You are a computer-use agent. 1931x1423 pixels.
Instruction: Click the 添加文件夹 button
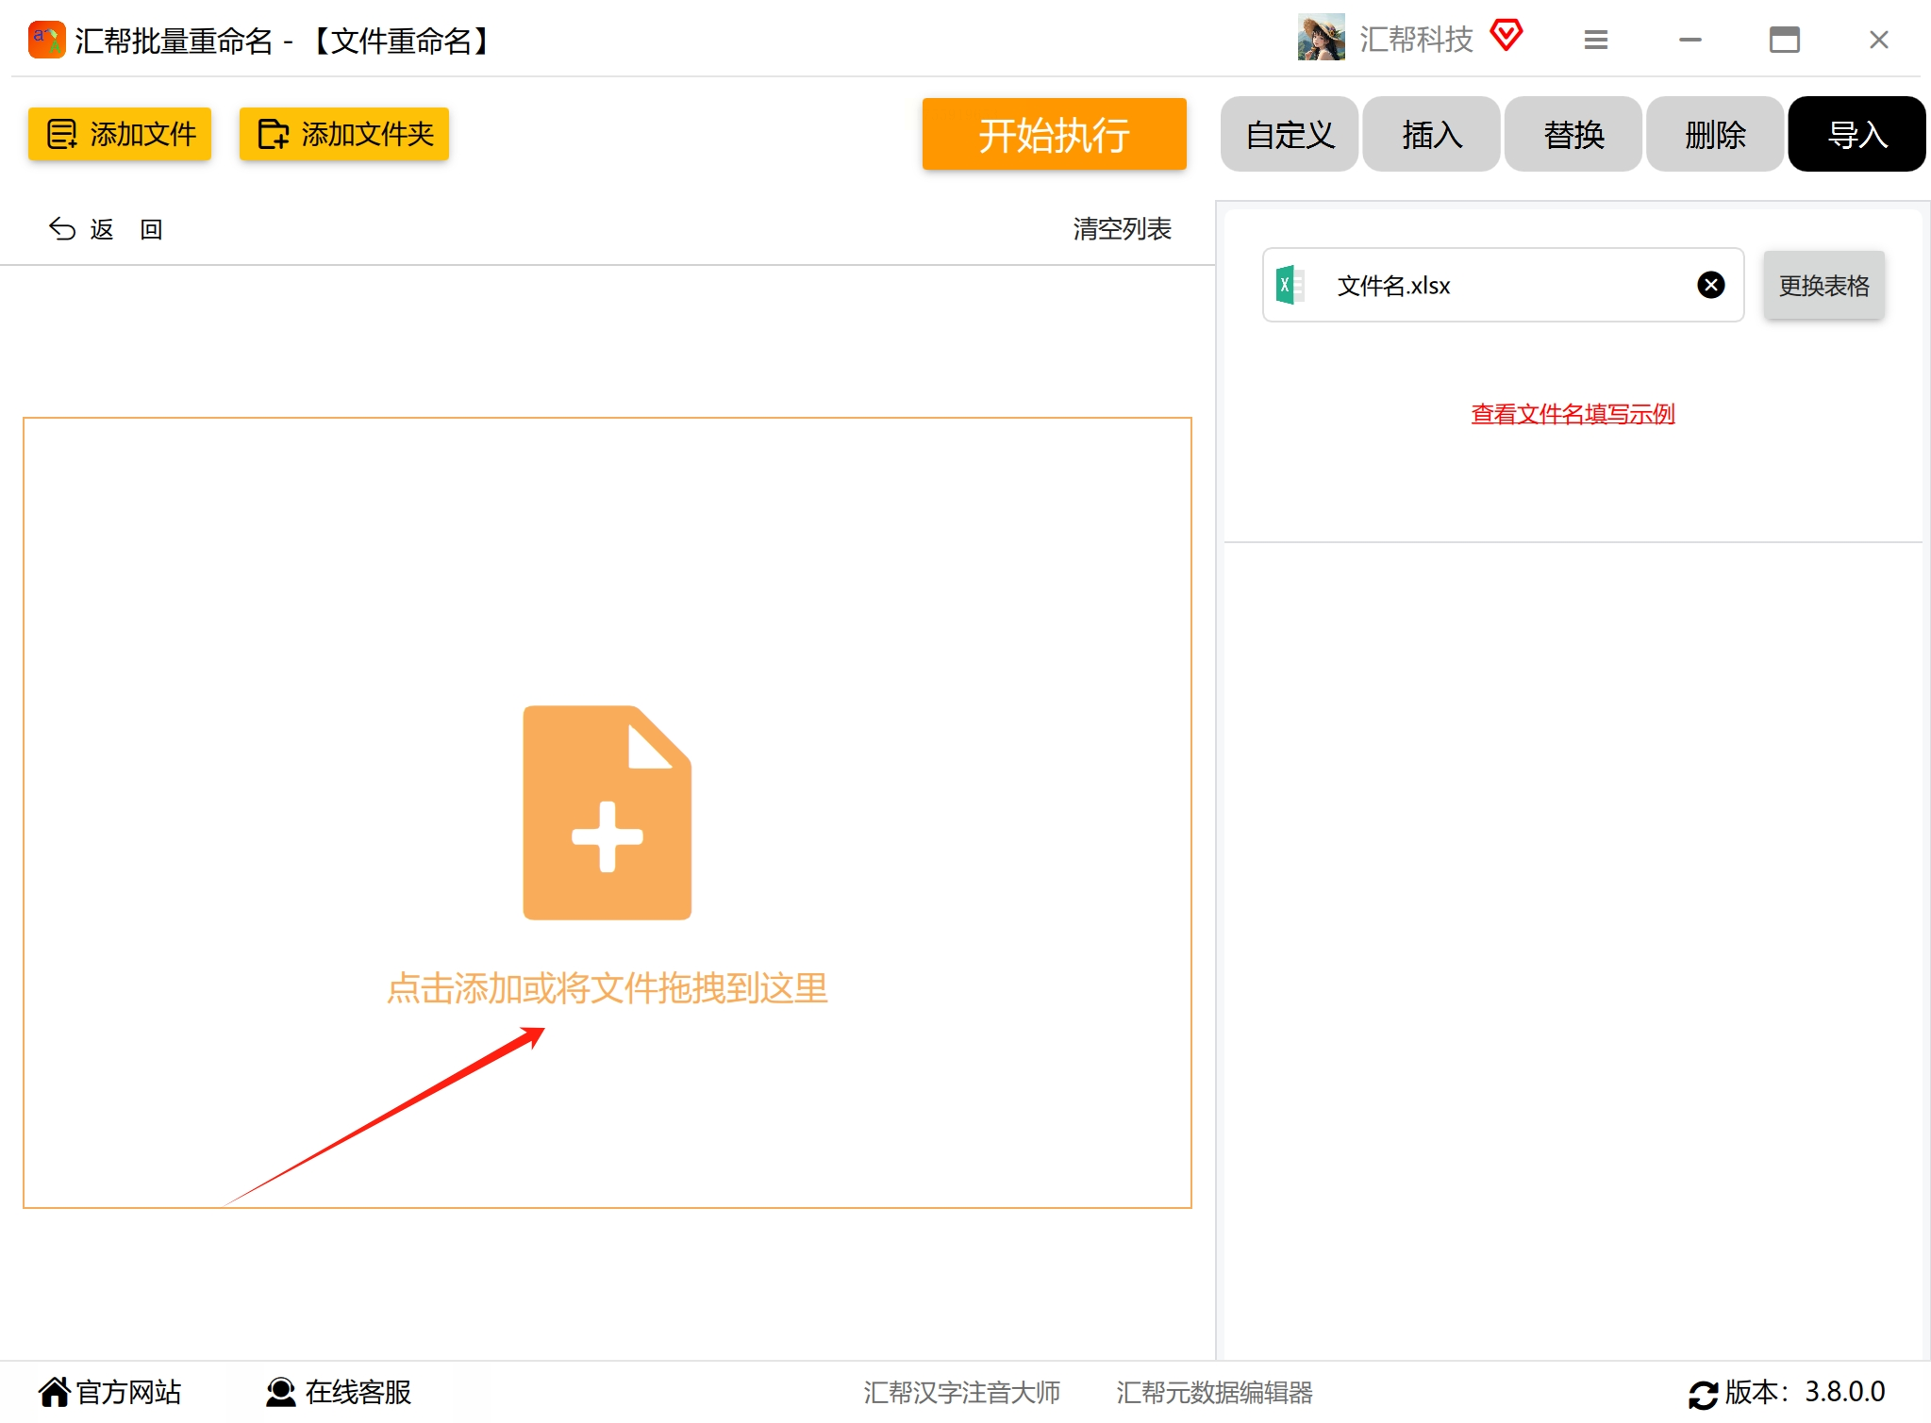pos(344,134)
